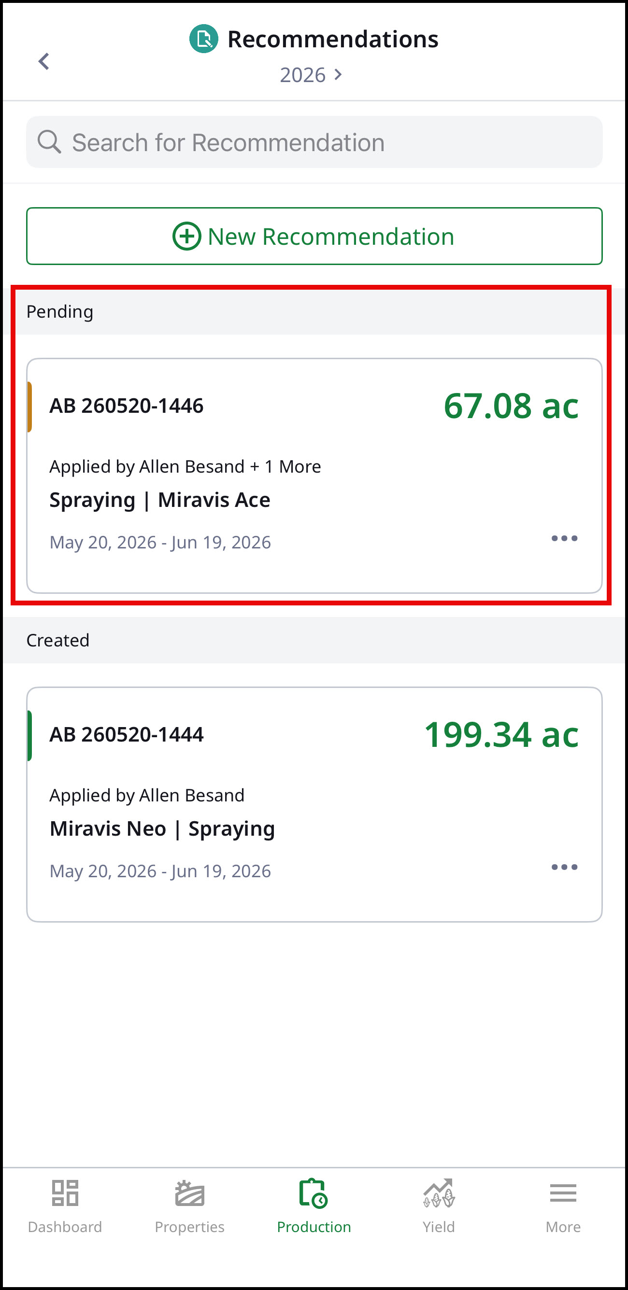The width and height of the screenshot is (628, 1290).
Task: Go back using the left chevron
Action: point(44,62)
